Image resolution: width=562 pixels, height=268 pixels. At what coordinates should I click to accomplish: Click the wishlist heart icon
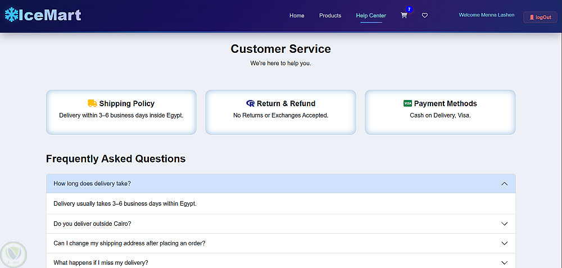click(425, 16)
